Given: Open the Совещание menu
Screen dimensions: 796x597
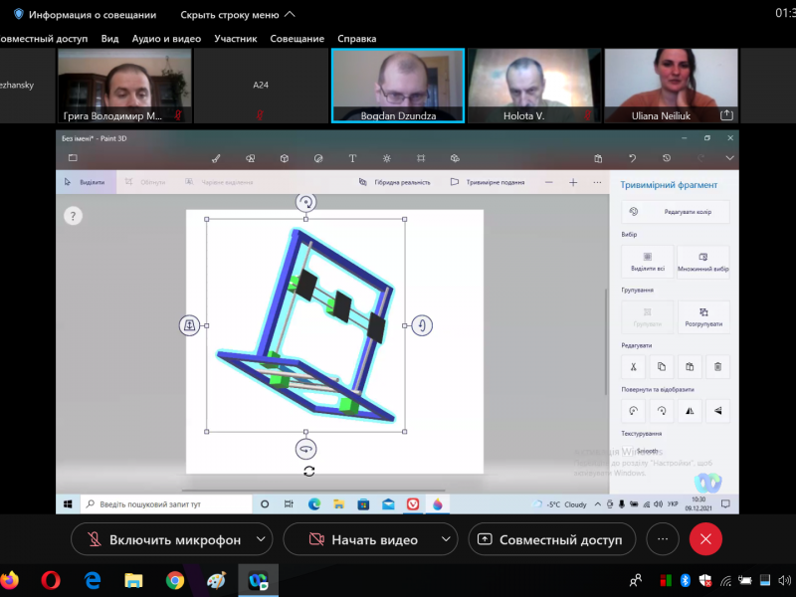Looking at the screenshot, I should click(297, 39).
